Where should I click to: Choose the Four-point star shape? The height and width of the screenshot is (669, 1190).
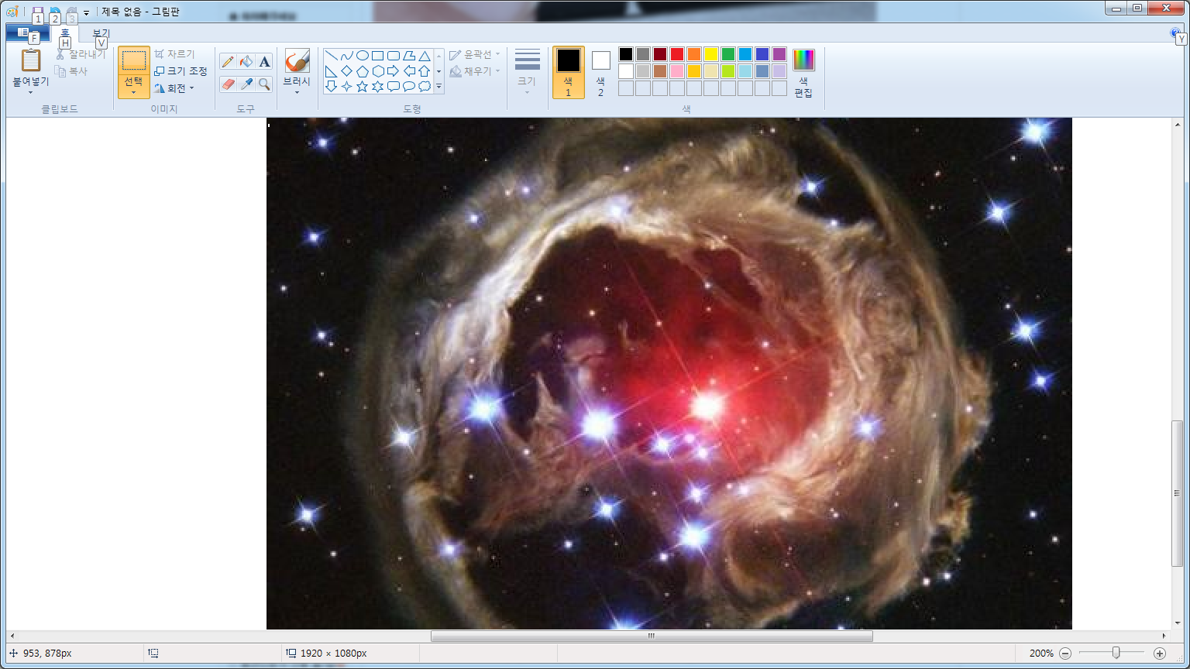[346, 86]
